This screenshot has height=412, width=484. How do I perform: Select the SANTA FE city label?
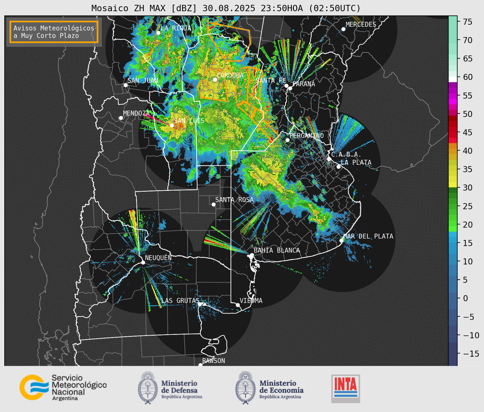271,81
